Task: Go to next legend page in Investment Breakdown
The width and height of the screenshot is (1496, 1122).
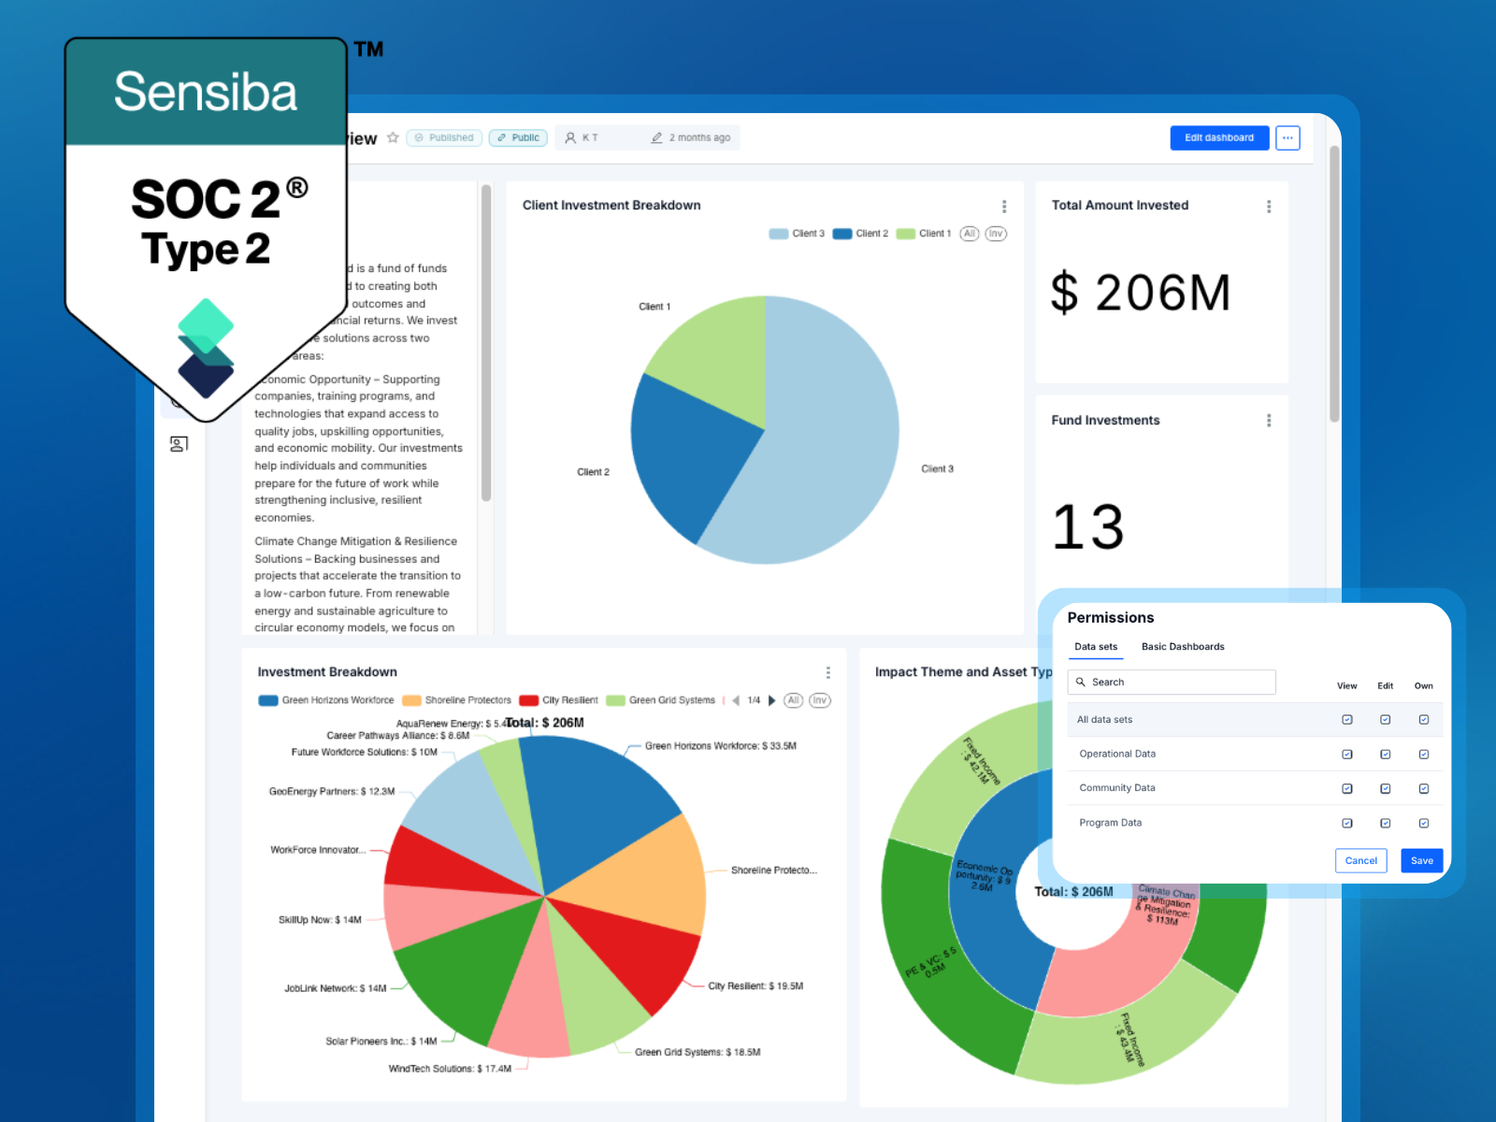Action: (x=770, y=700)
